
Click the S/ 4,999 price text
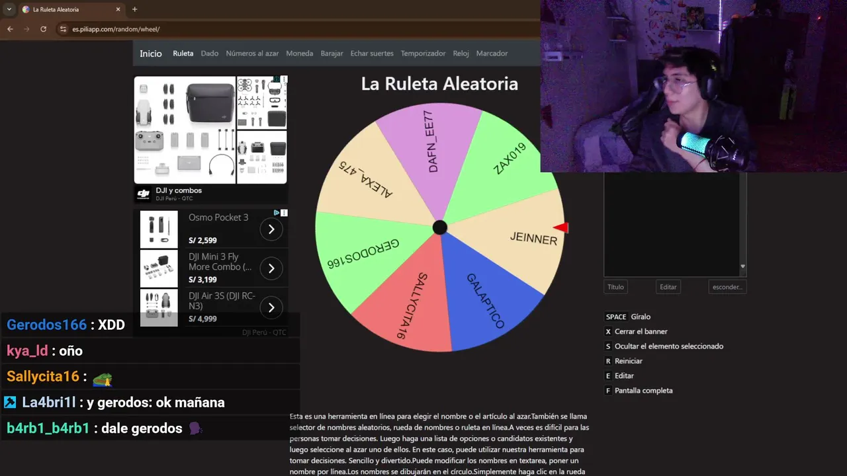coord(202,319)
